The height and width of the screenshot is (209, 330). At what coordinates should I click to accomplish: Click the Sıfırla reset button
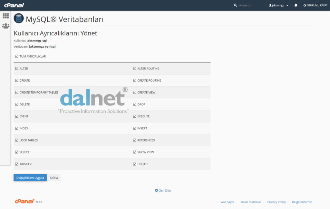54,178
